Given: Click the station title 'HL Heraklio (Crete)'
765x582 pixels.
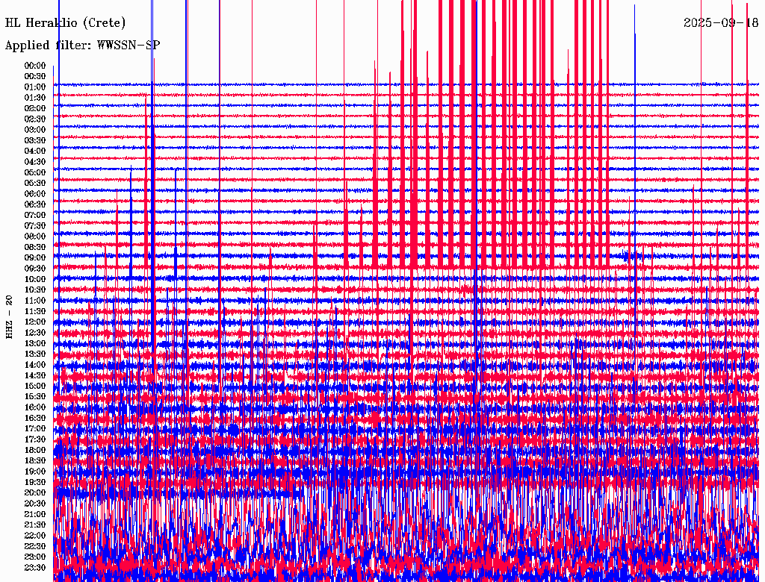Looking at the screenshot, I should [66, 23].
